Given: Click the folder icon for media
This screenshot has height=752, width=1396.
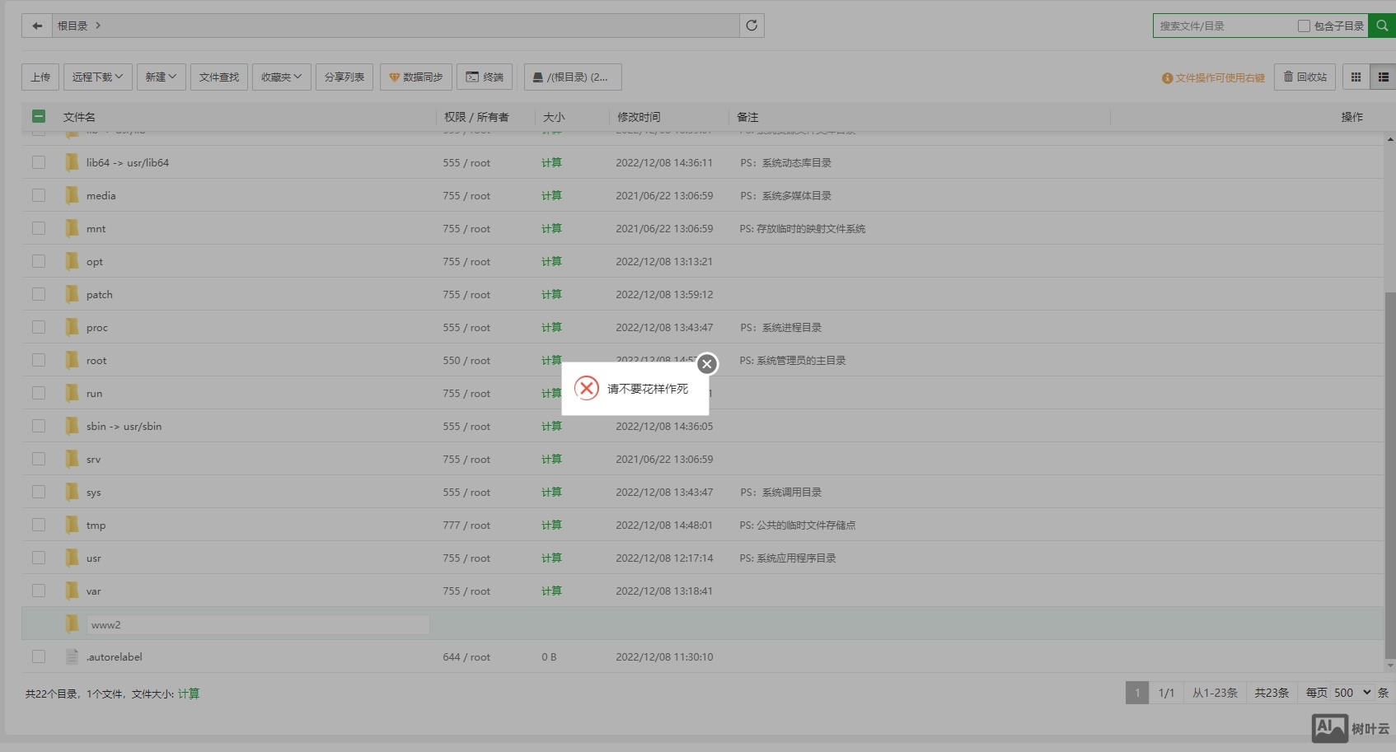Looking at the screenshot, I should 73,195.
